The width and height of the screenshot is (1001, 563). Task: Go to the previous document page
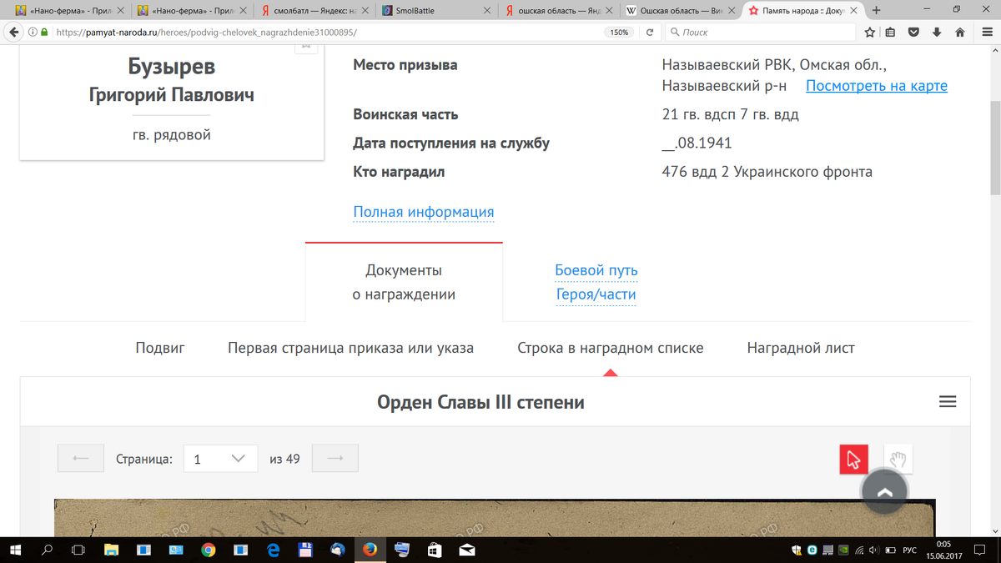[x=81, y=458]
